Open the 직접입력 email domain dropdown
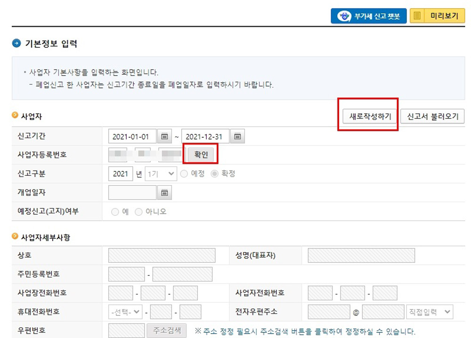471x338 pixels. pos(429,312)
